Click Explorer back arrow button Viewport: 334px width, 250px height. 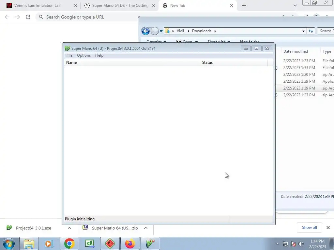tap(145, 31)
